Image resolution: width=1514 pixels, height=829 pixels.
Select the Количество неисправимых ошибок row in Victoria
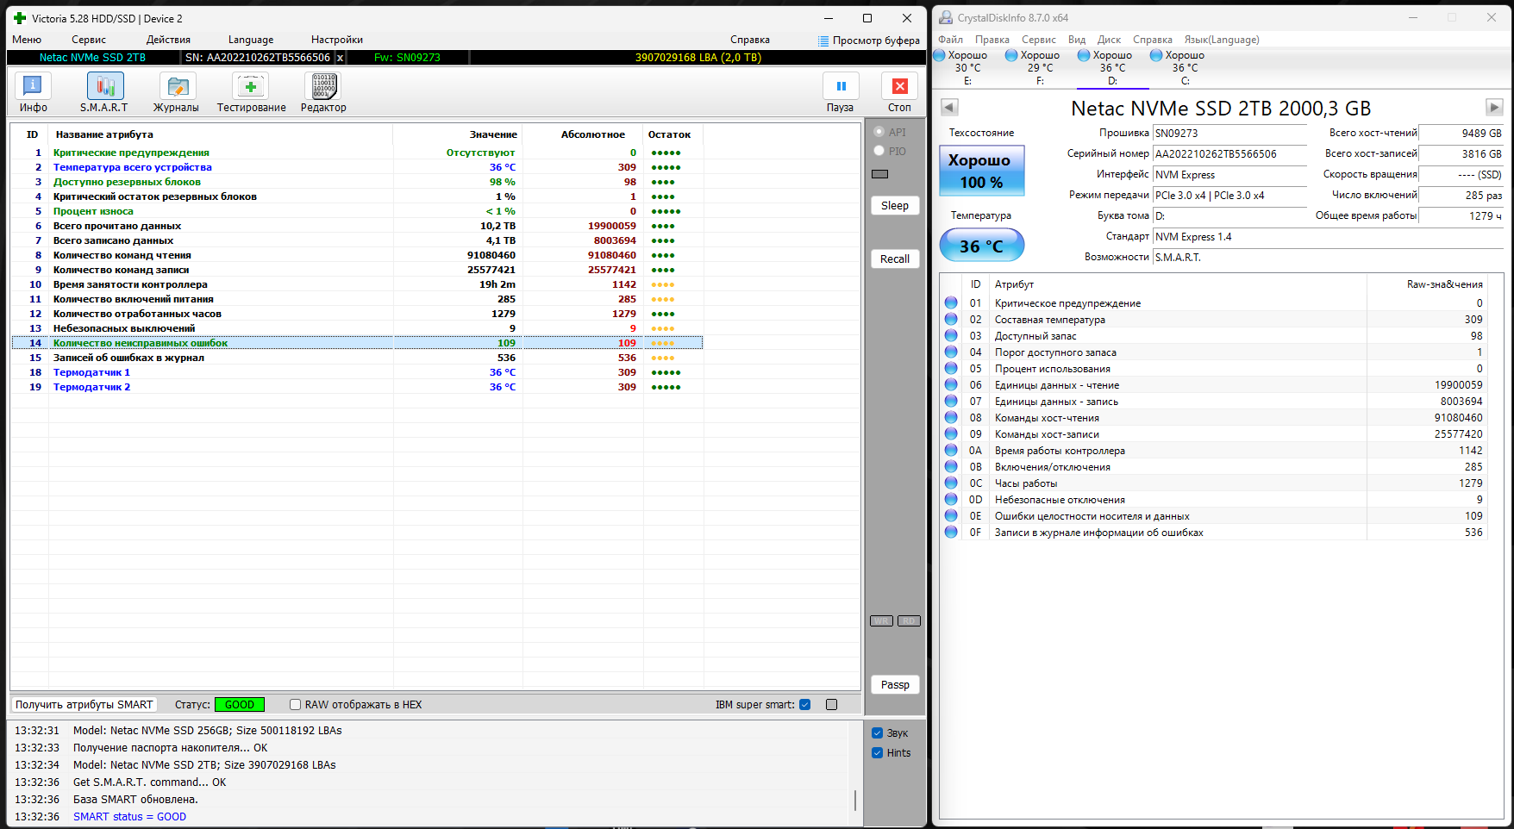(357, 343)
